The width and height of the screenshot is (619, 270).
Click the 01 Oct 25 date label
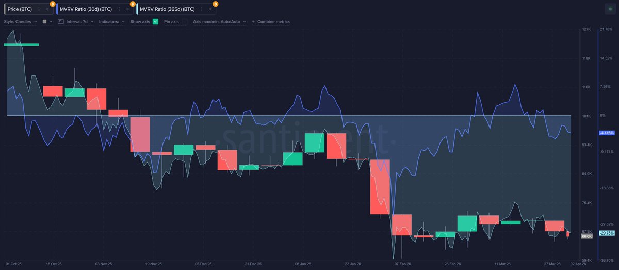pyautogui.click(x=13, y=264)
